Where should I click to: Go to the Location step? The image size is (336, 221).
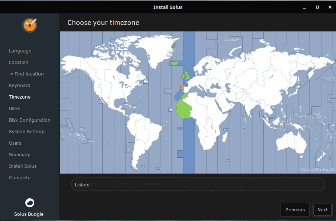click(19, 63)
